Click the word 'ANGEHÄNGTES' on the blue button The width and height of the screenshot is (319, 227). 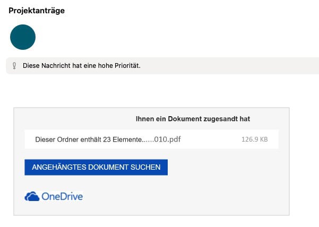(x=57, y=167)
